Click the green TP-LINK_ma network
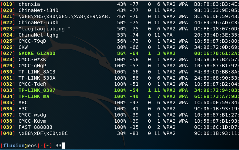 (34, 96)
